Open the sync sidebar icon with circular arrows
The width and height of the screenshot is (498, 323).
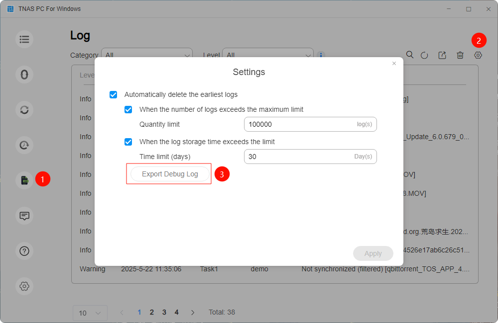pyautogui.click(x=24, y=110)
